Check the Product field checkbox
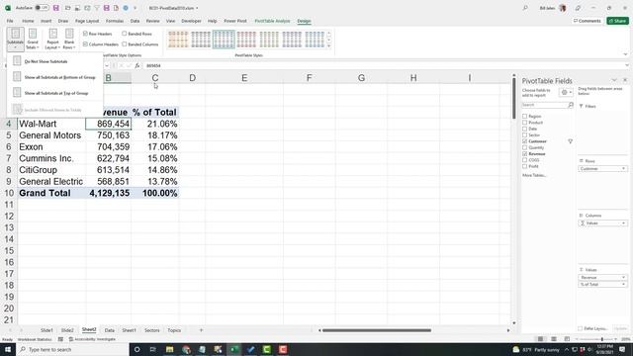The image size is (633, 356). (525, 123)
